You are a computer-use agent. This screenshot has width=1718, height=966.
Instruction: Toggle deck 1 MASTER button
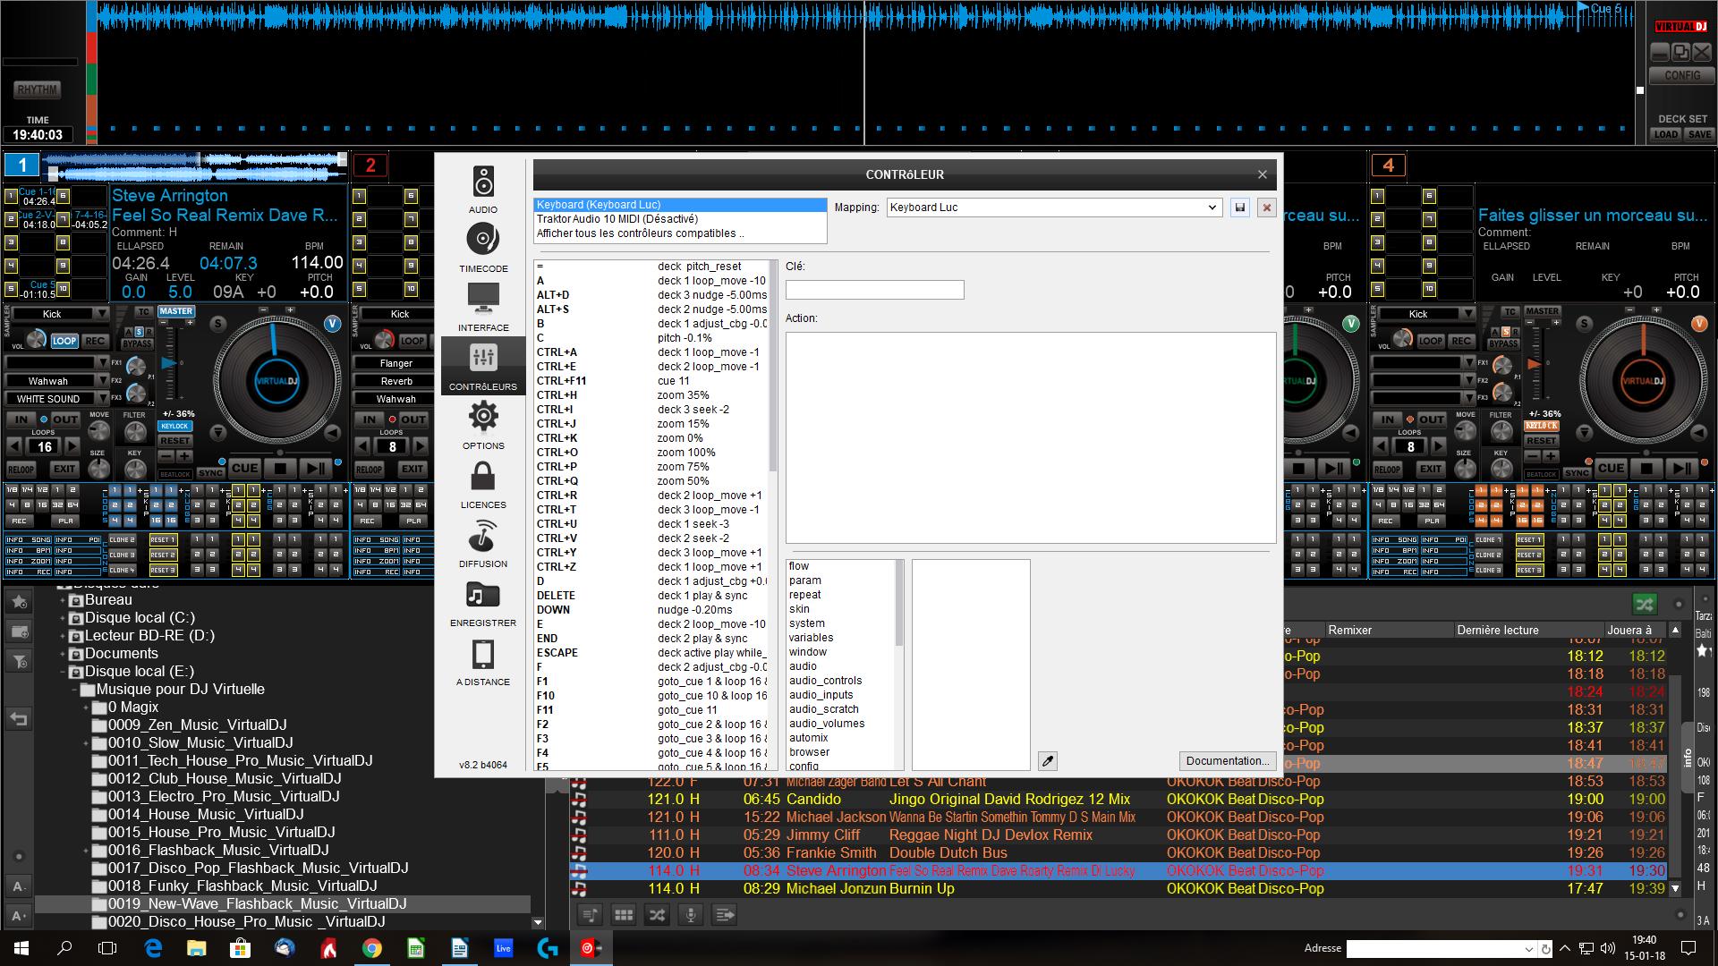[x=175, y=311]
